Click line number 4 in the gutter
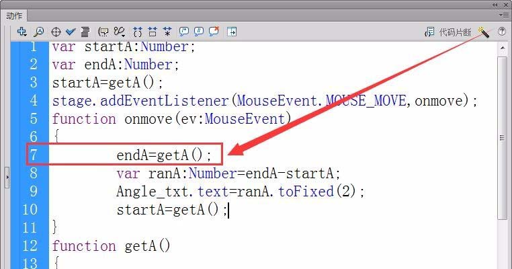This screenshot has width=512, height=269. 34,100
